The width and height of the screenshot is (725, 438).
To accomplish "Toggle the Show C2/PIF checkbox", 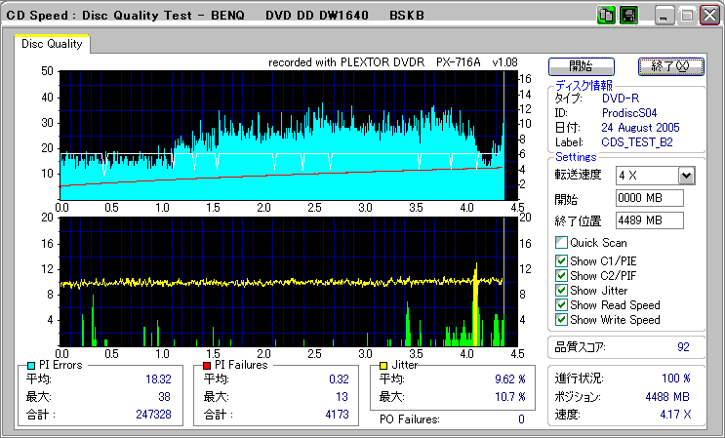I will (561, 275).
